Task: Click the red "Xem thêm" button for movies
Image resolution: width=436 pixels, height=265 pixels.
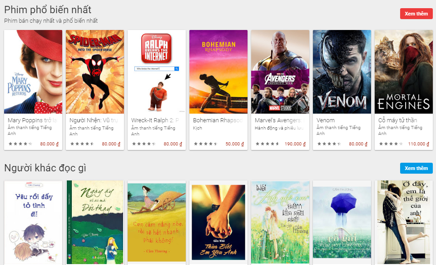Action: coord(416,14)
